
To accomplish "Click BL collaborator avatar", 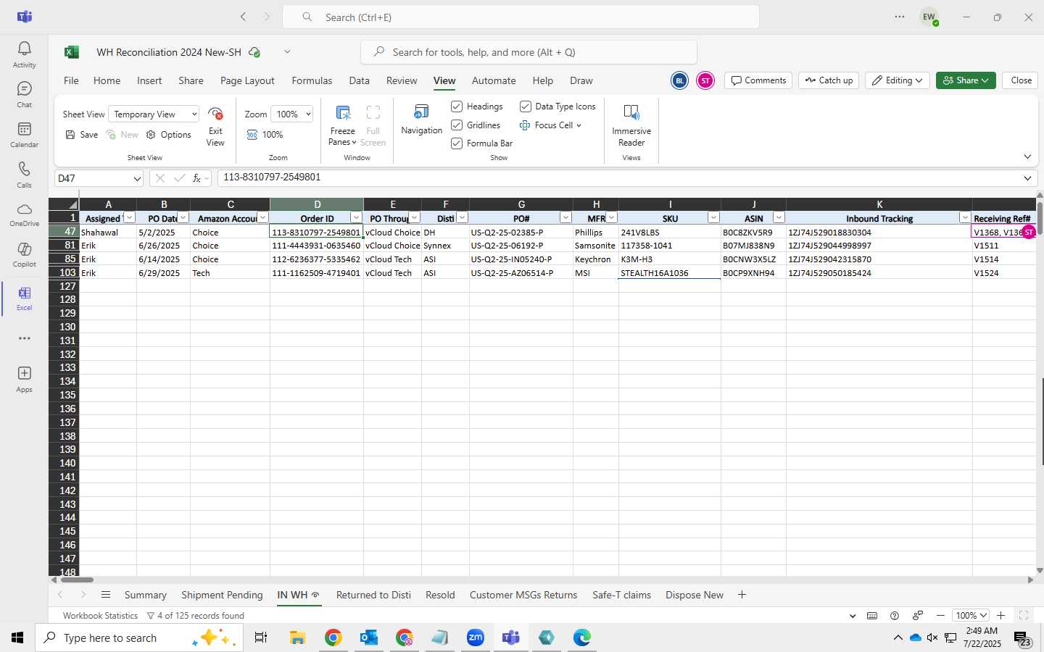I will 679,80.
